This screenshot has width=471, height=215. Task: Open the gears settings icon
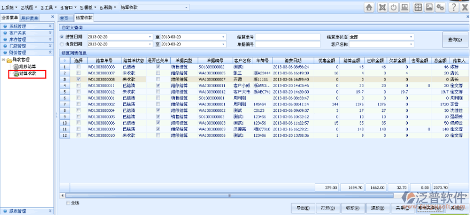click(x=440, y=7)
